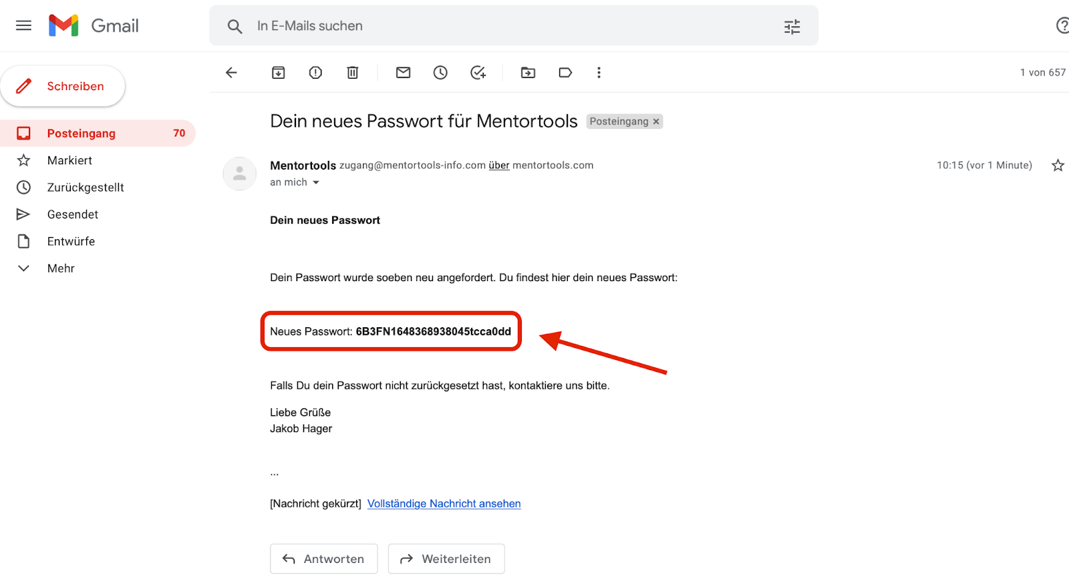Screen dimensions: 1069x587
Task: Open the main menu hamburger
Action: (23, 25)
